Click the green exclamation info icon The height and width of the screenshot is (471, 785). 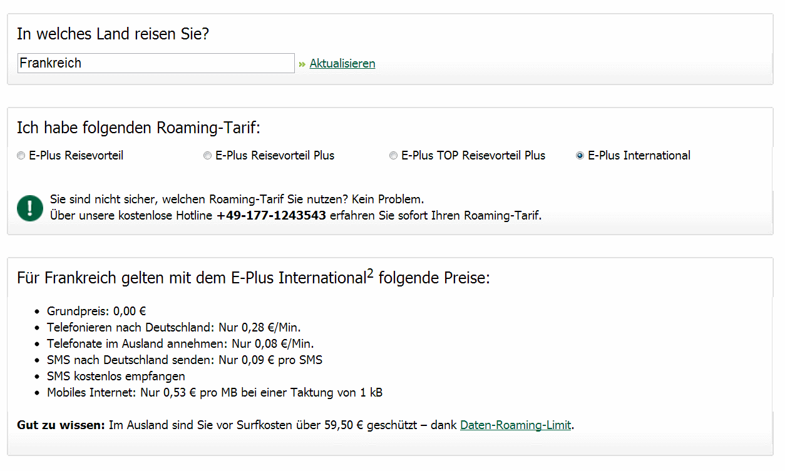tap(30, 208)
